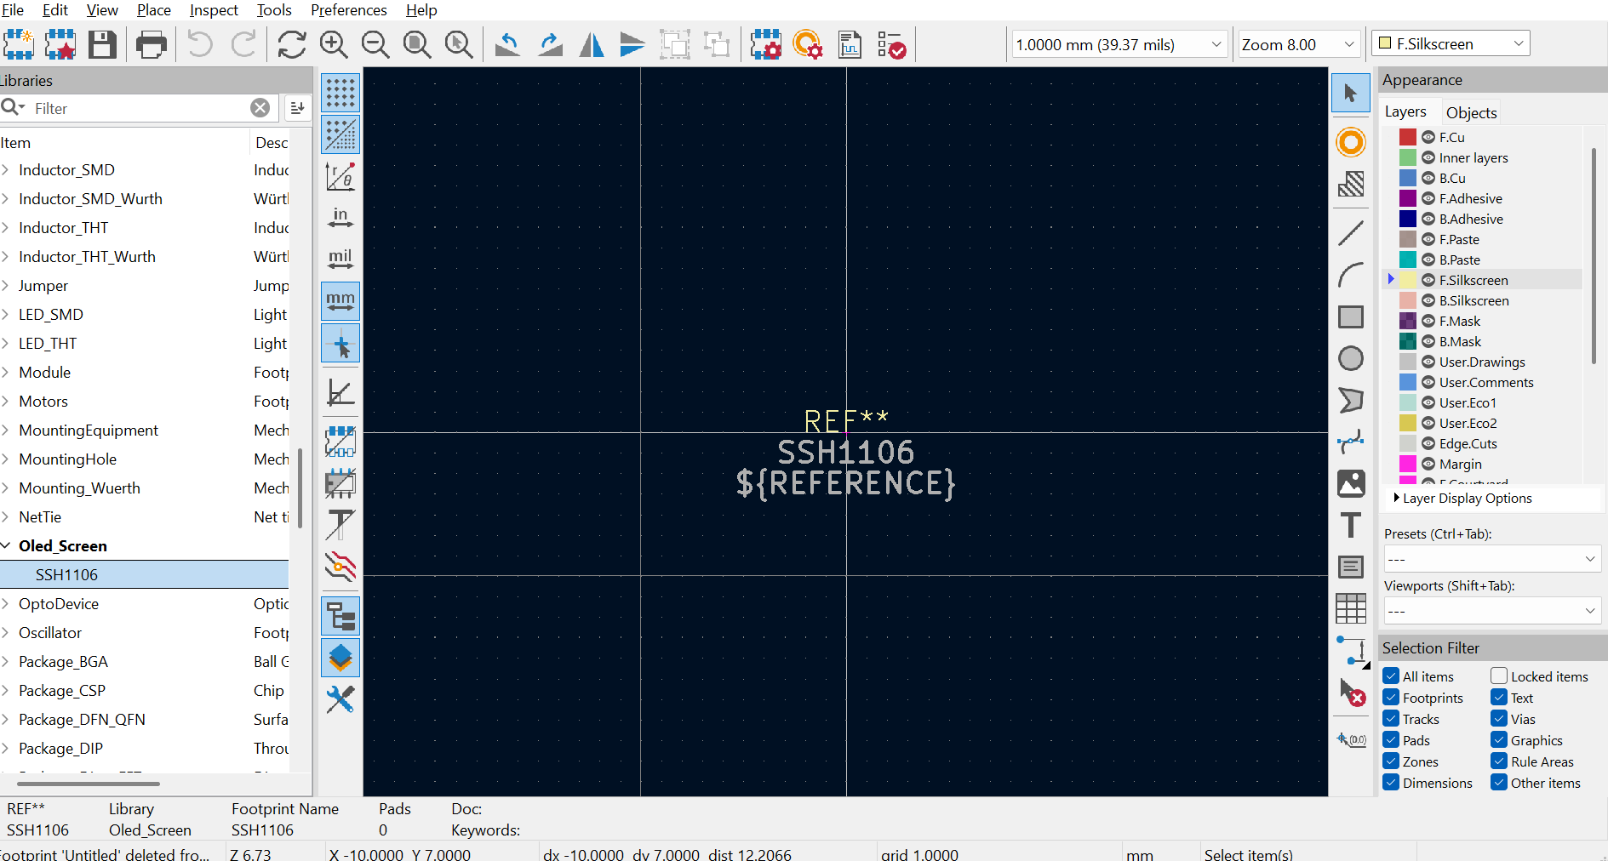Open the Place menu
The height and width of the screenshot is (861, 1608).
[154, 10]
